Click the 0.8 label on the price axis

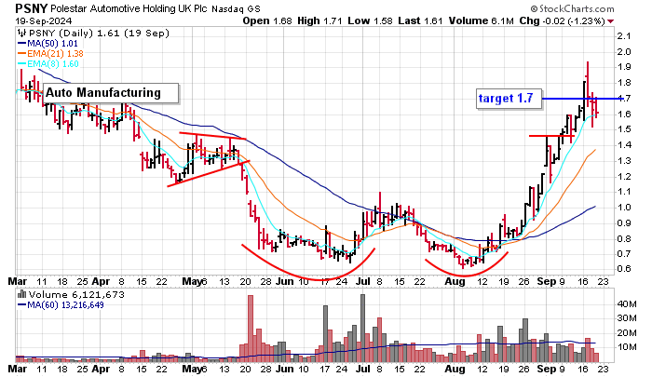coord(624,239)
